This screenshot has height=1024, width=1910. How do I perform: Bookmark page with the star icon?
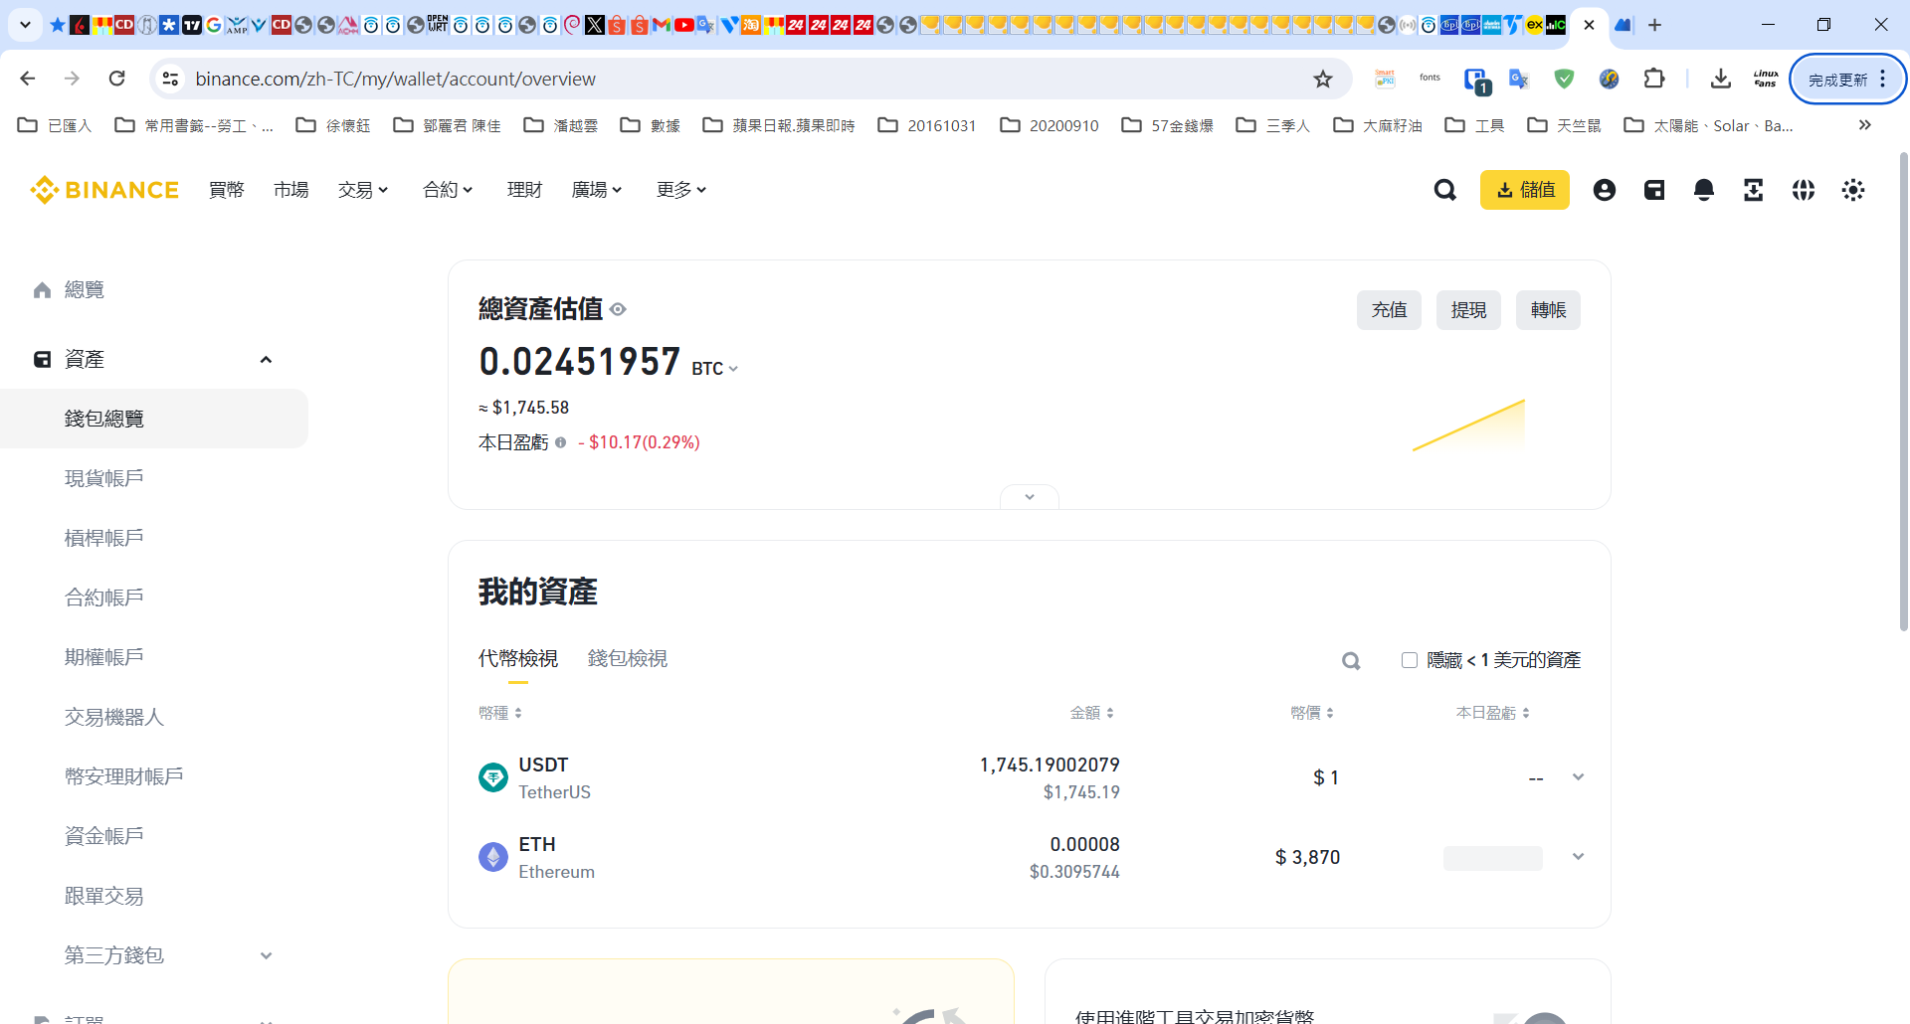[1322, 79]
